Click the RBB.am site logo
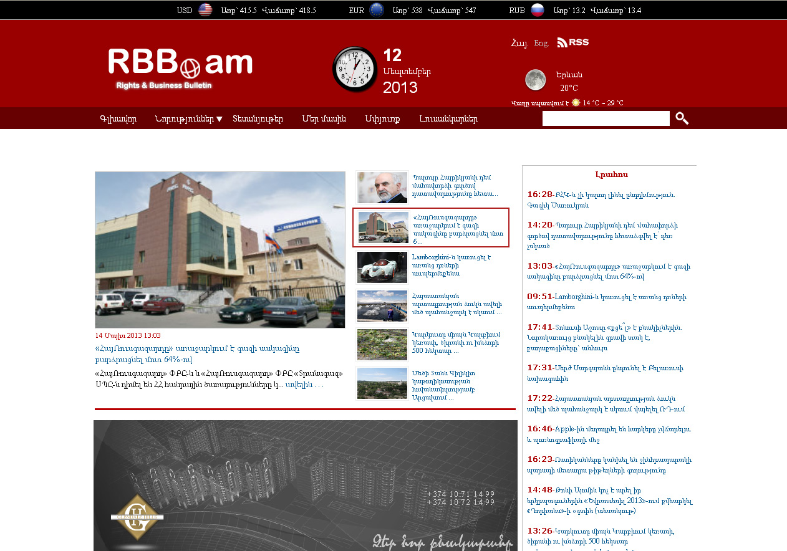787x551 pixels. click(180, 69)
